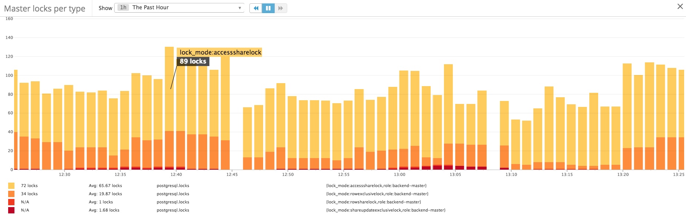Click the red rowsharelock legend swatch
686x216 pixels.
[11, 202]
